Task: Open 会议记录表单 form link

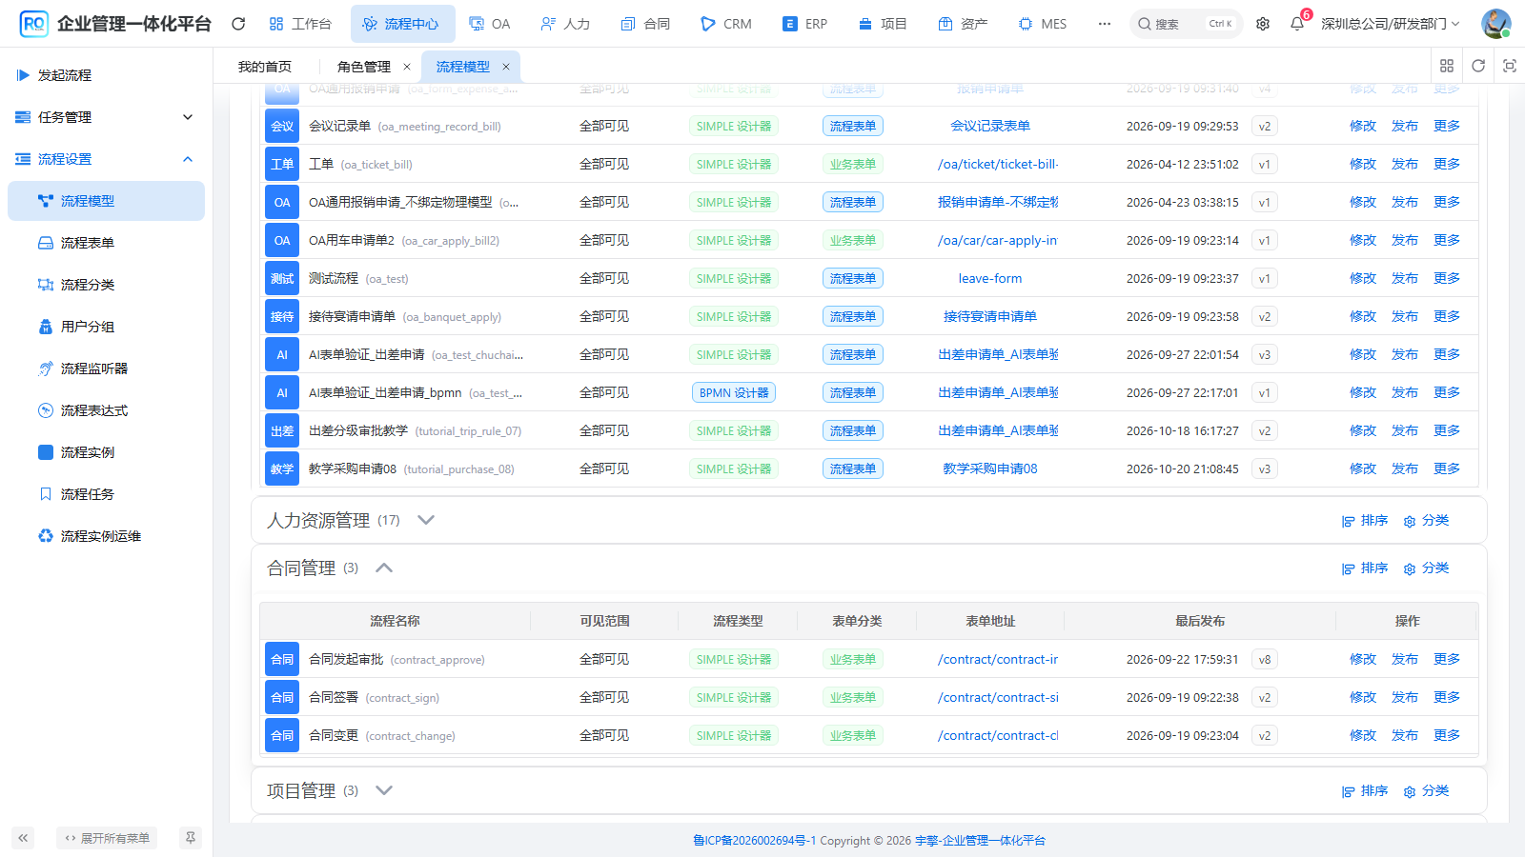Action: (990, 126)
